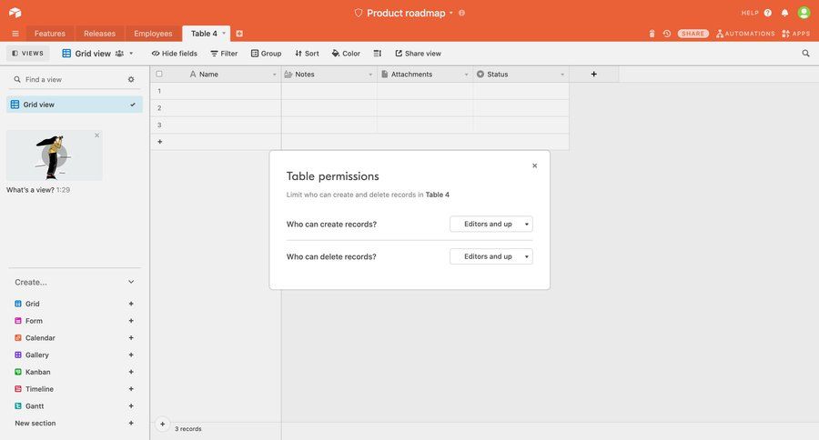
Task: Select the Table 4 tab
Action: tap(204, 34)
